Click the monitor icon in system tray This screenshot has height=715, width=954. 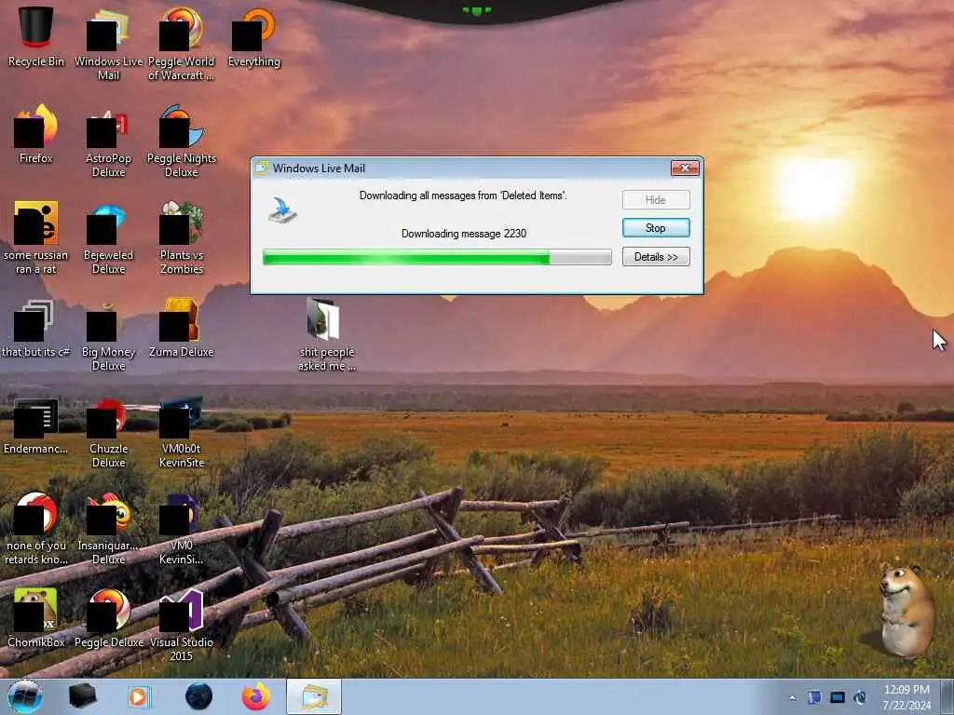838,697
